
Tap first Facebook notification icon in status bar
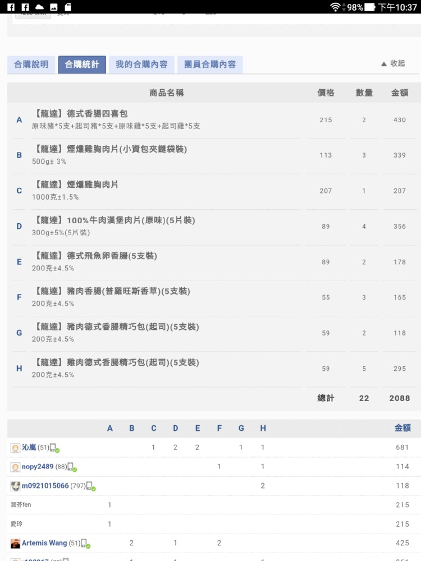(x=11, y=7)
